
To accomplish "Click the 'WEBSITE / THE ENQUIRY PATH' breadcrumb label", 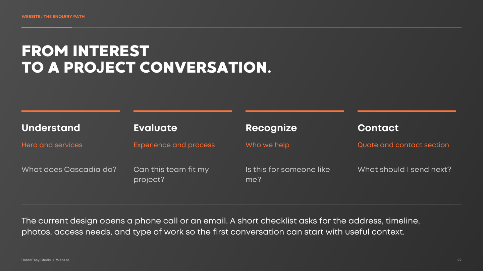I will 53,16.
